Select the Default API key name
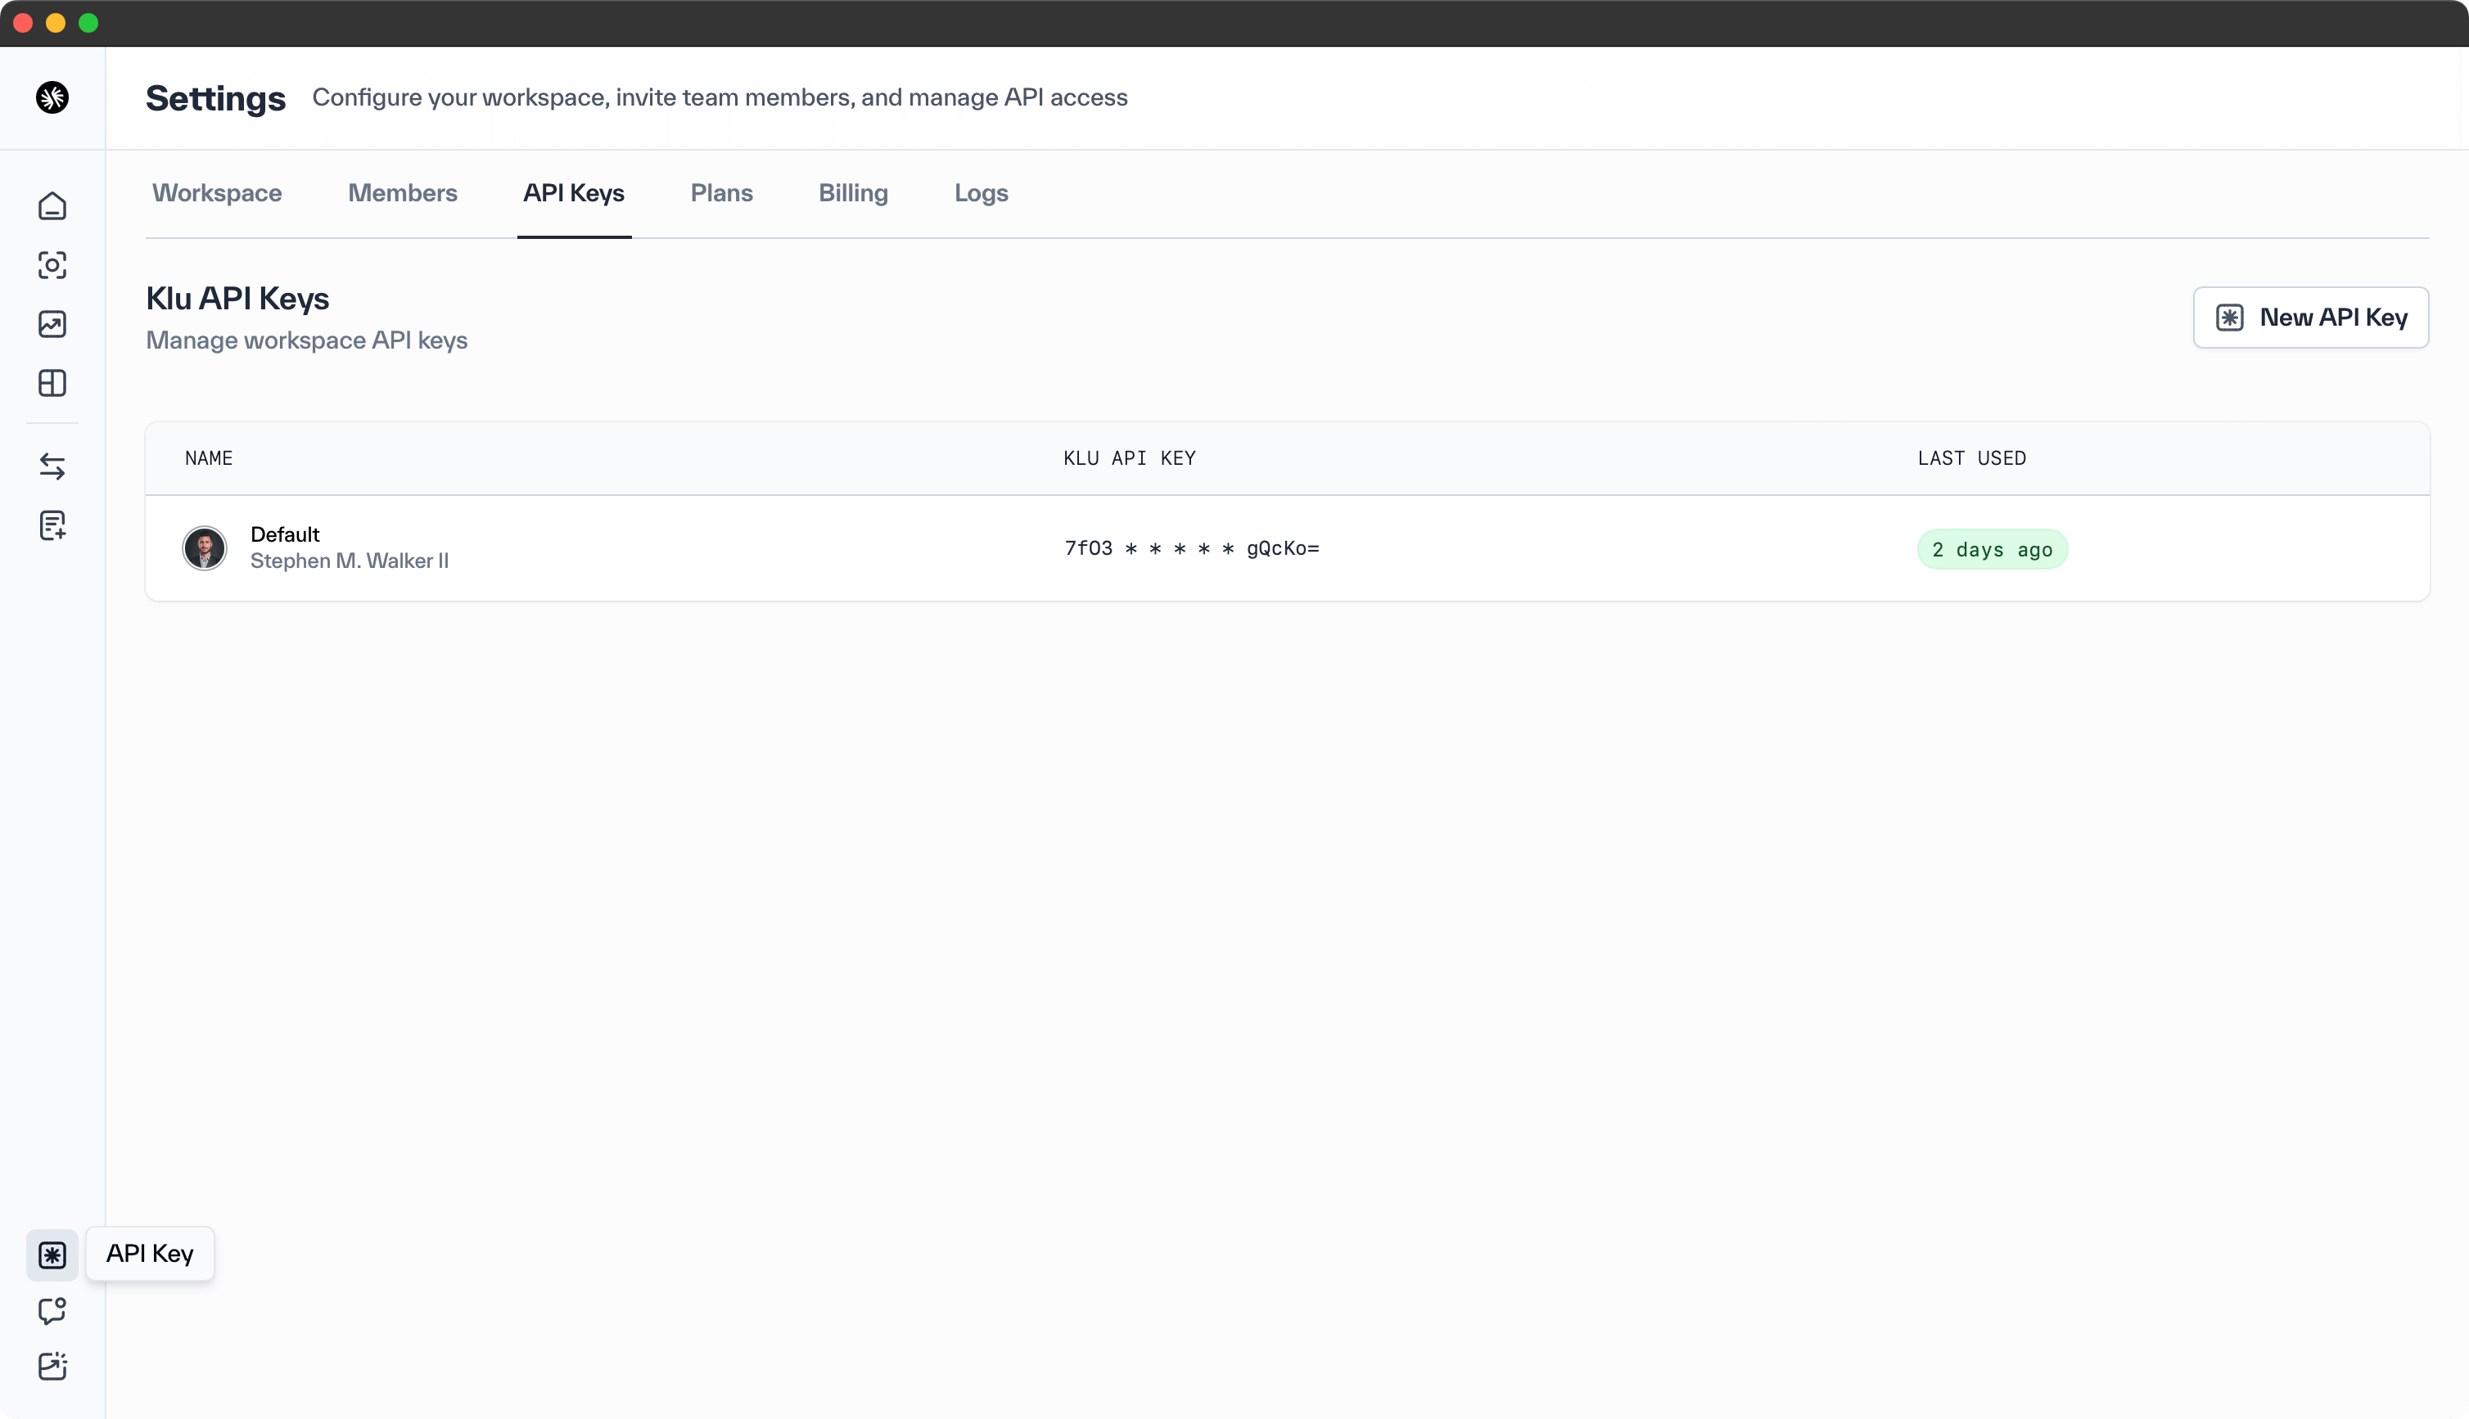This screenshot has width=2469, height=1419. coord(285,534)
